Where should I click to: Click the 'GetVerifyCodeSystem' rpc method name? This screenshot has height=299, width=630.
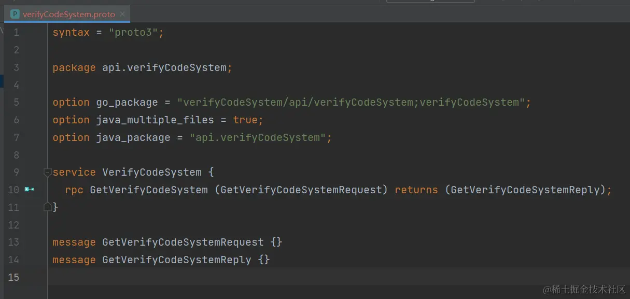[149, 190]
